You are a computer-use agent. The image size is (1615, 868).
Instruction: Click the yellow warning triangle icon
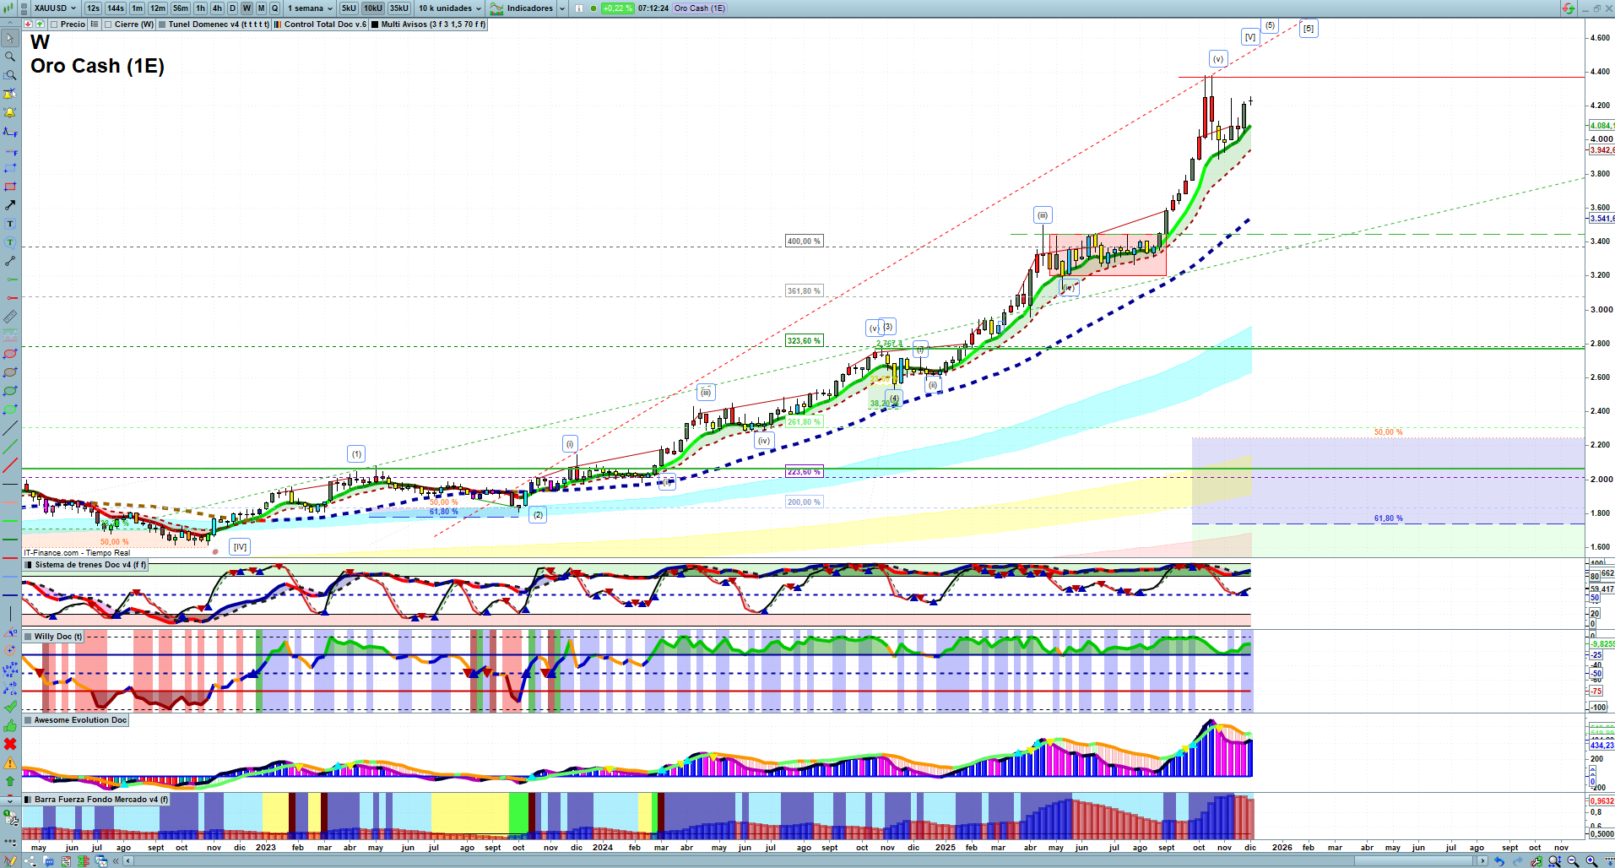point(10,762)
